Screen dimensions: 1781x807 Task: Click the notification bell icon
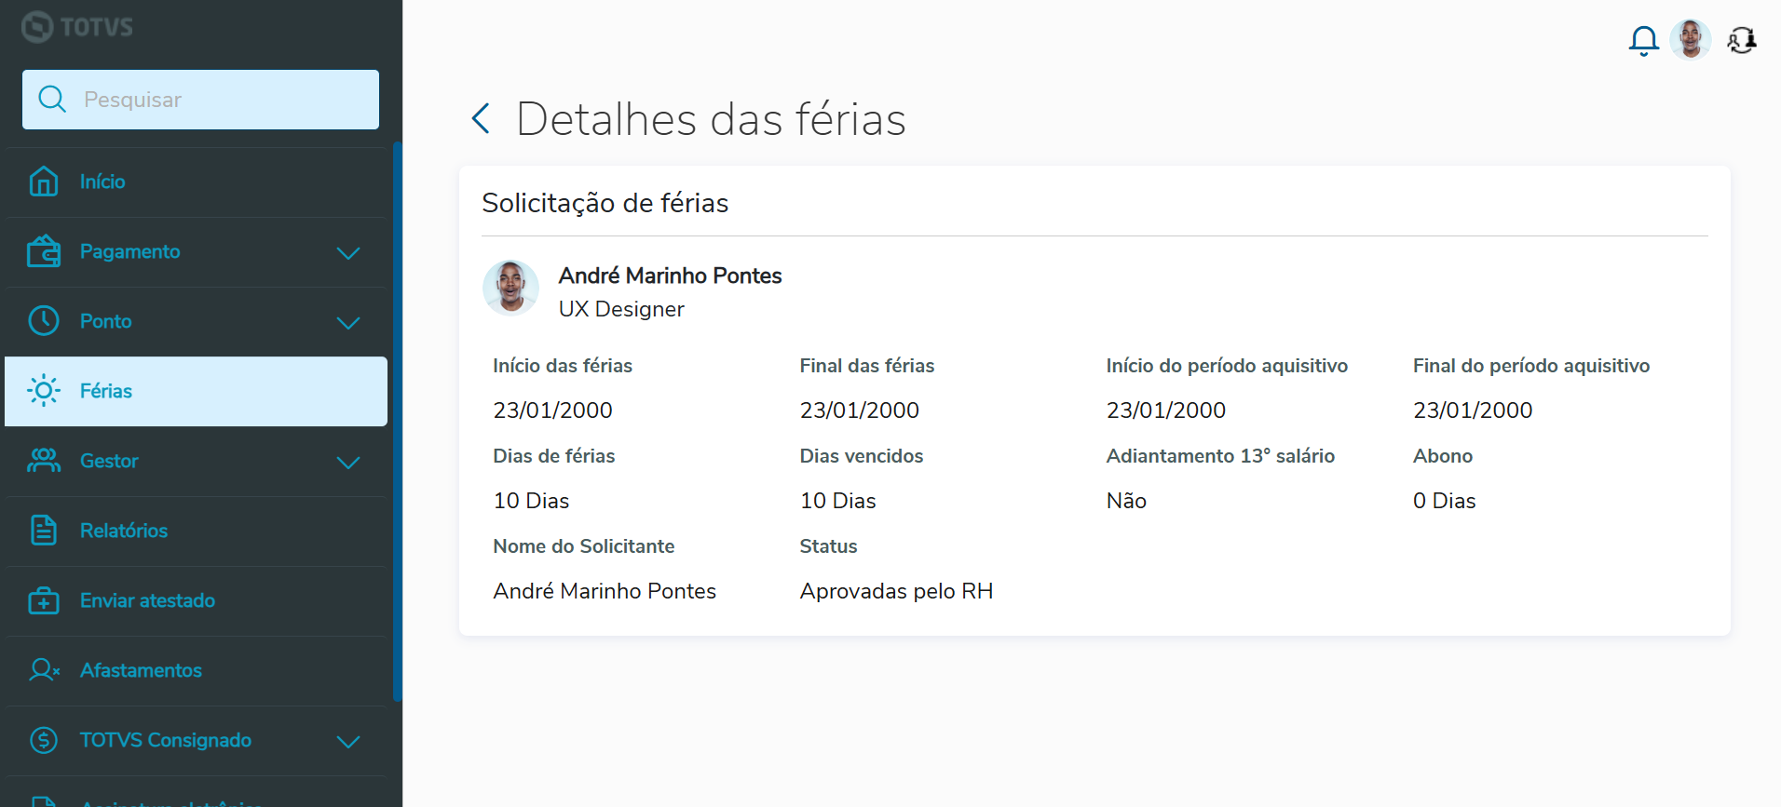click(x=1643, y=40)
